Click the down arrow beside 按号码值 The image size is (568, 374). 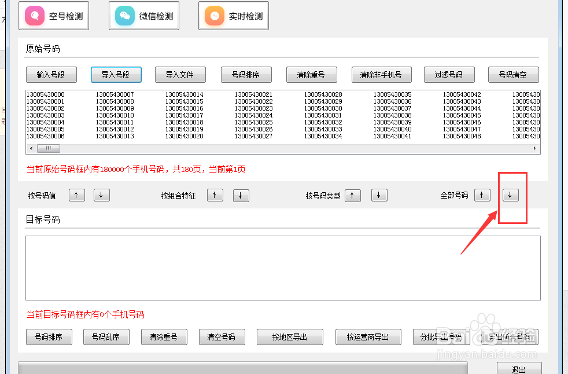coord(101,195)
